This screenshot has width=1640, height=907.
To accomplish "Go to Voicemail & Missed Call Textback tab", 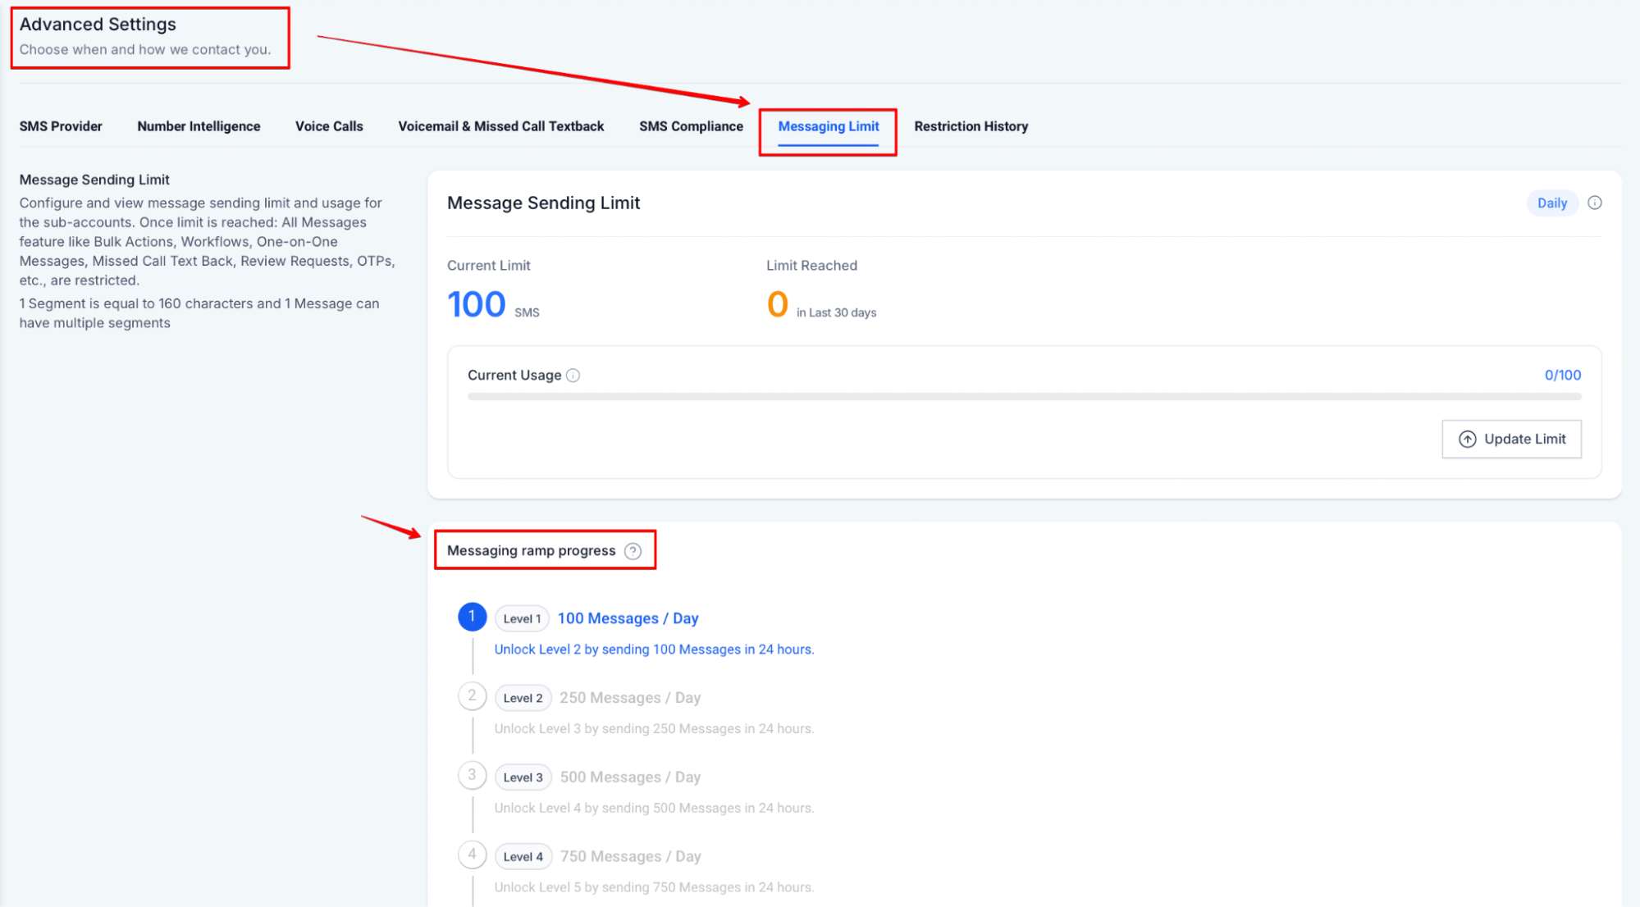I will click(500, 126).
